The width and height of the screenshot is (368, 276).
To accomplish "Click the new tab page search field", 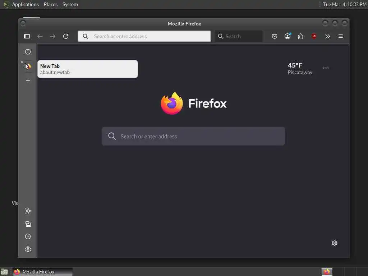I will point(193,136).
